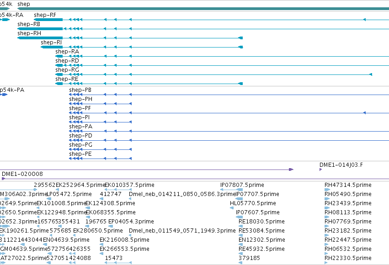Select the shep-PB protein label
The height and width of the screenshot is (265, 389).
point(80,90)
